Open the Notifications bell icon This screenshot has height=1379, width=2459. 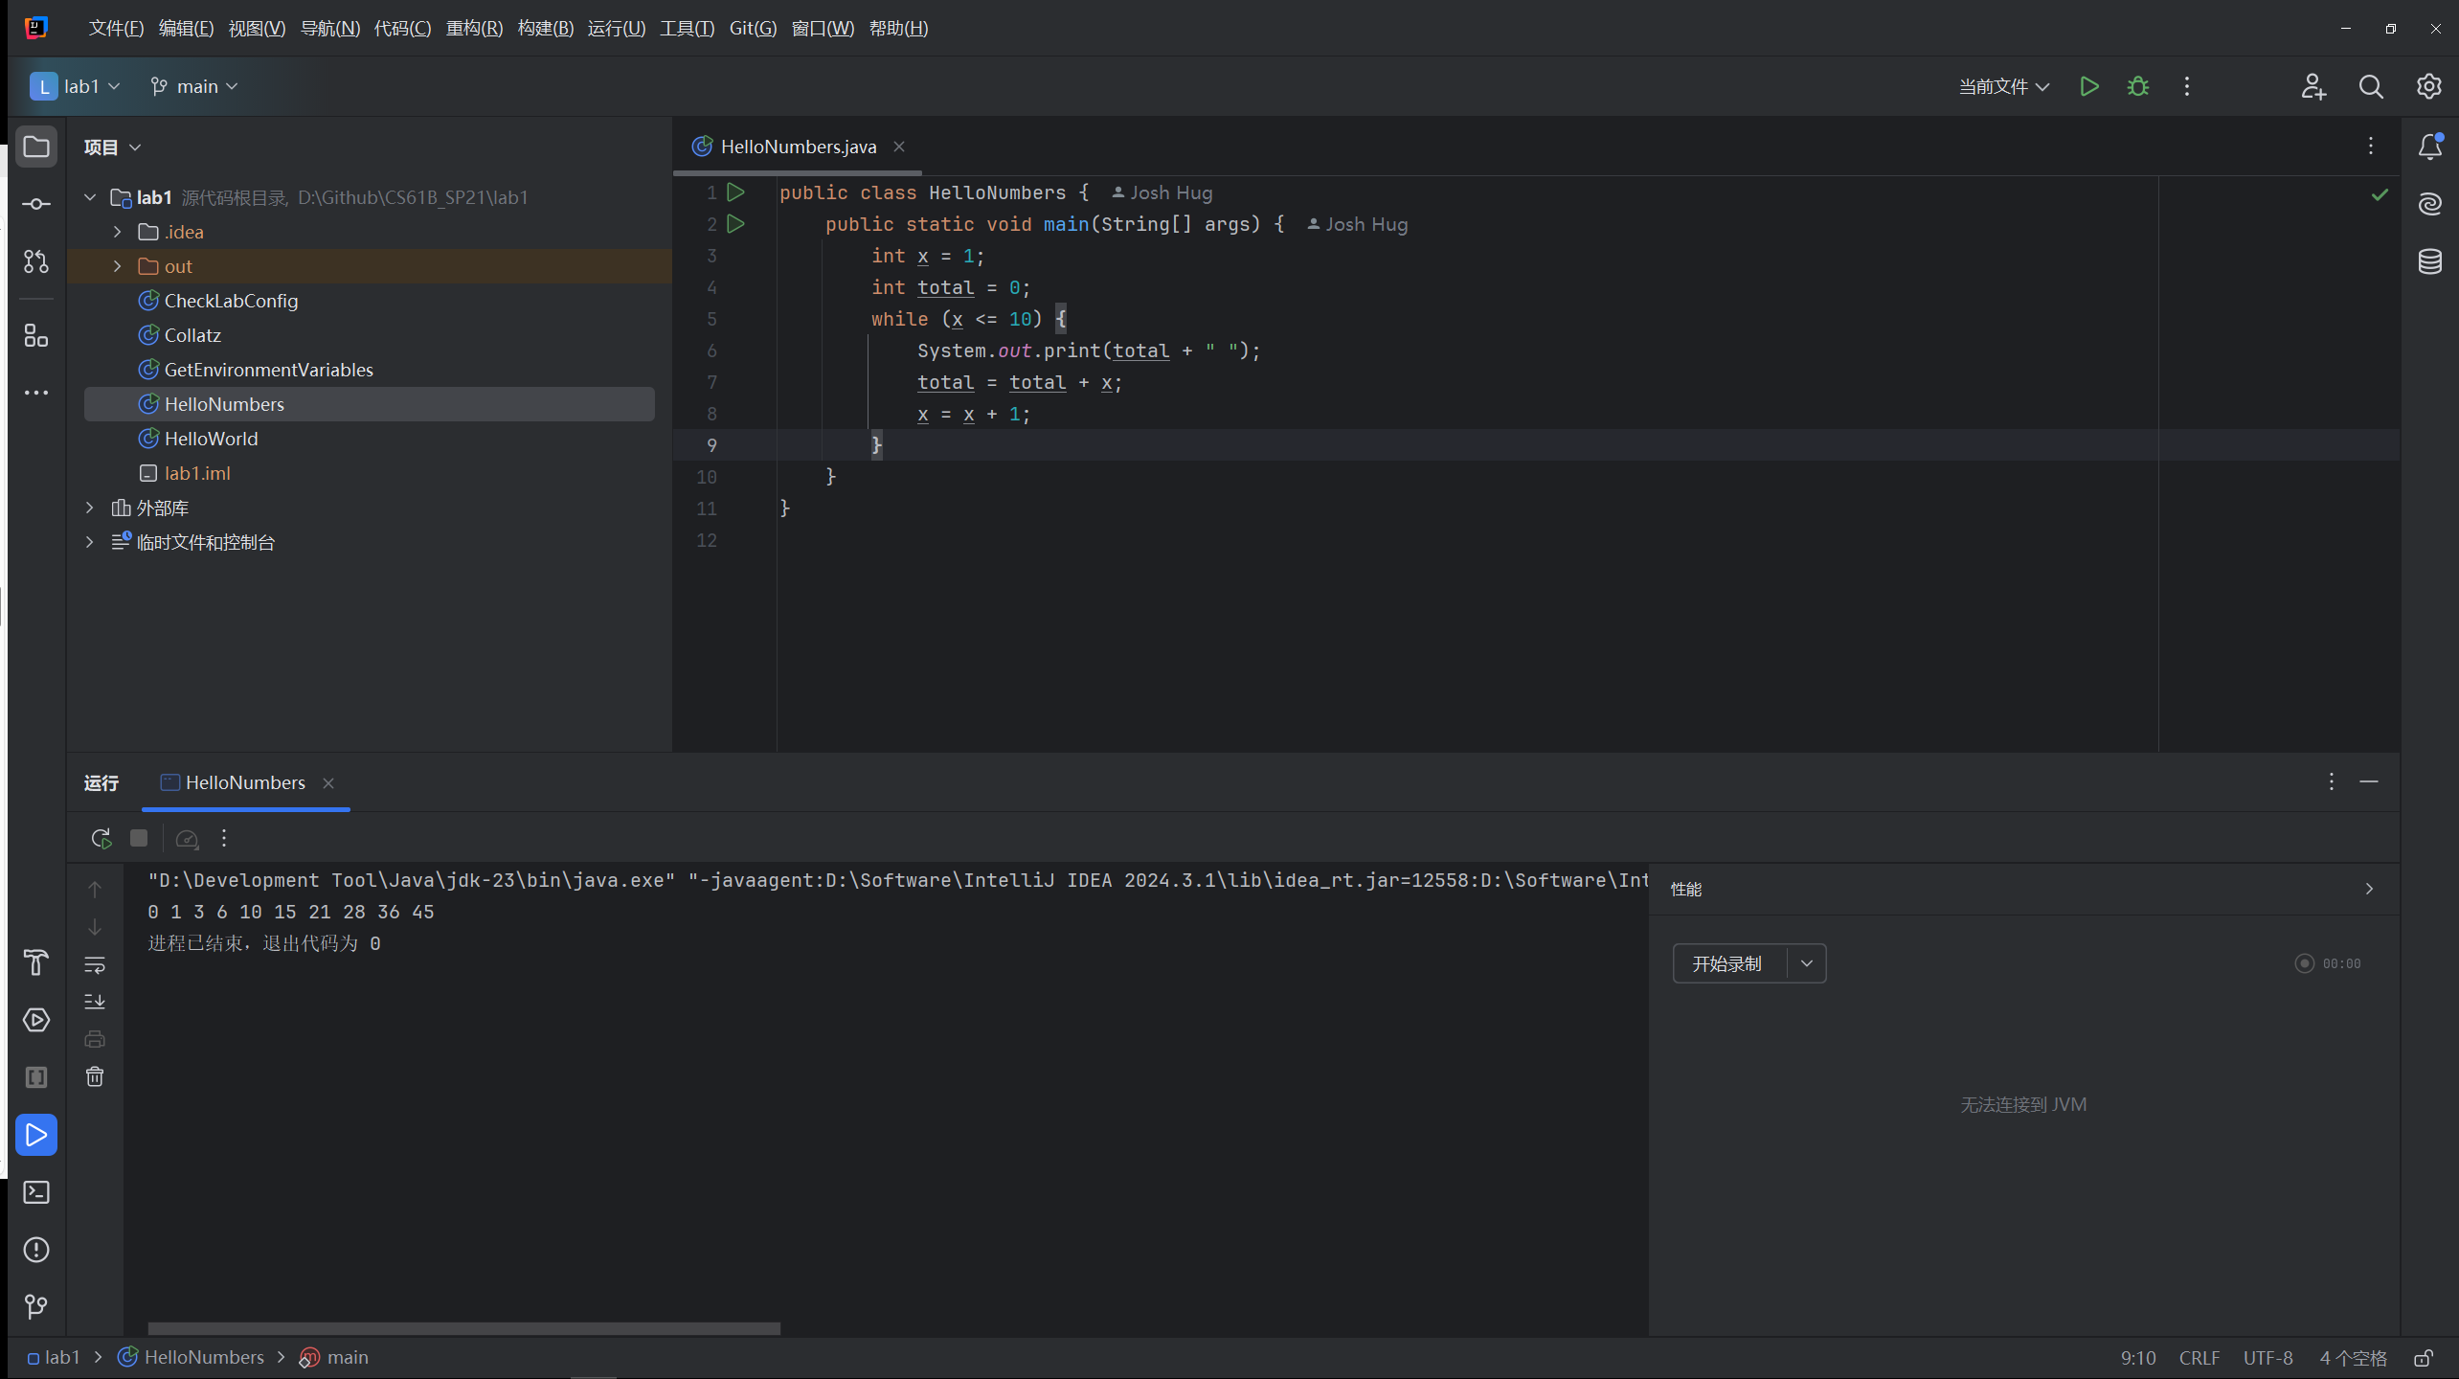[x=2429, y=147]
